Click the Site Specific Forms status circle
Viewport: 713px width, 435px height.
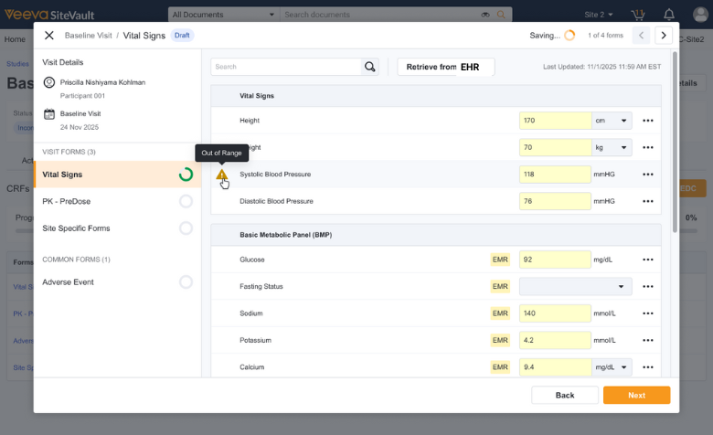tap(186, 228)
